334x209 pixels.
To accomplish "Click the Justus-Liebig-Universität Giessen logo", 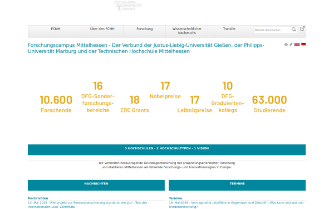I will click(127, 6).
